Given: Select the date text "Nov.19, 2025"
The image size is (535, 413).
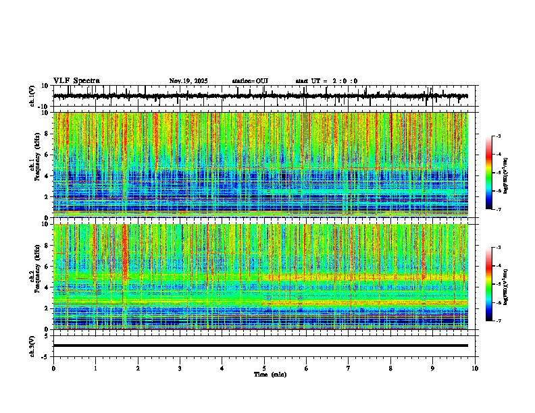Looking at the screenshot, I should 188,81.
